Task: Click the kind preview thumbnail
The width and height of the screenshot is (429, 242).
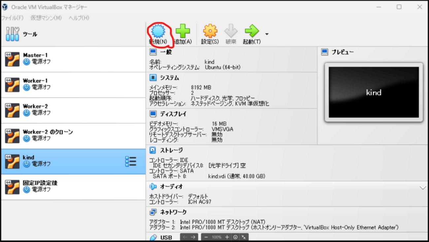Action: coord(374,93)
